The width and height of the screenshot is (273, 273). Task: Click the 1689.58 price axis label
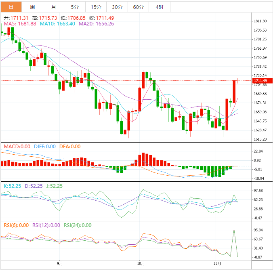[260, 94]
